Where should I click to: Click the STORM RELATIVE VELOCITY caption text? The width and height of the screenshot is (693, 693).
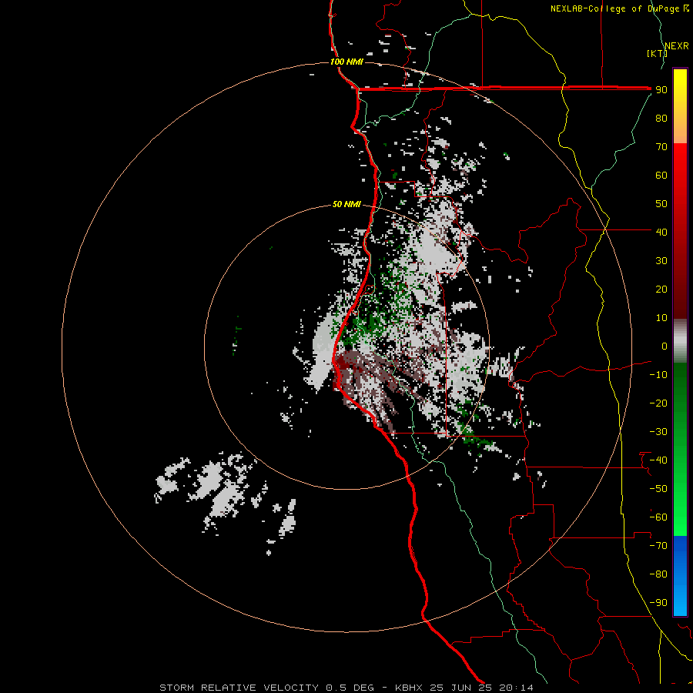tap(239, 688)
